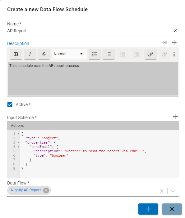185x218 pixels.
Task: Insert a hyperlink in description
Action: pos(150,54)
